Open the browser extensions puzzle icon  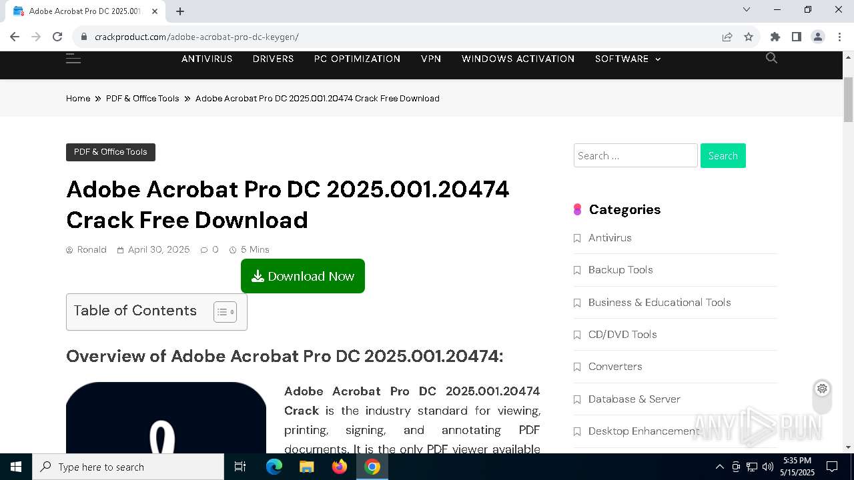(x=775, y=37)
